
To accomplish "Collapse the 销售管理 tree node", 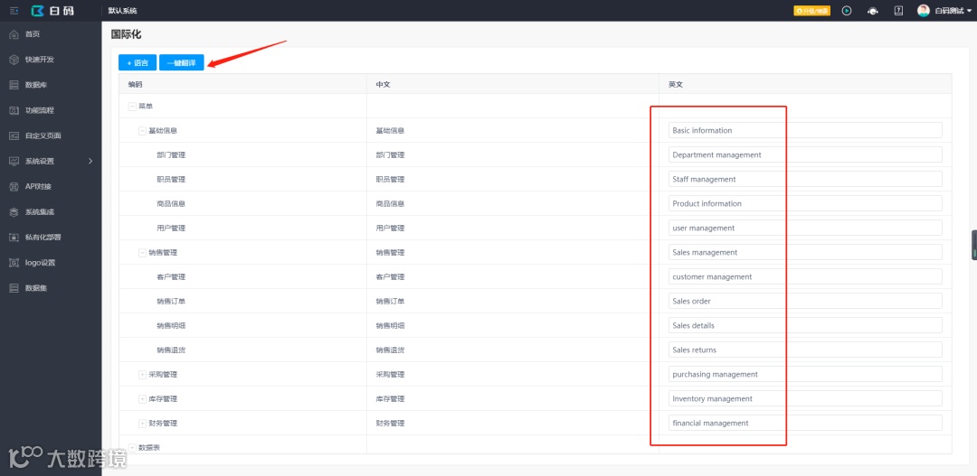I will (x=142, y=253).
